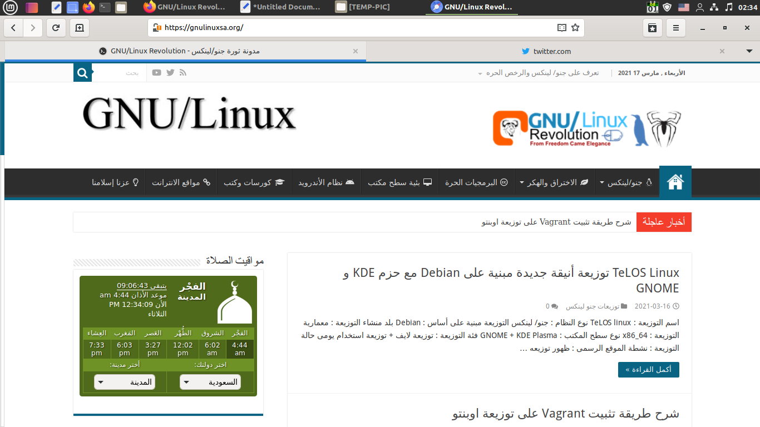
Task: Open the site's RSS feed icon
Action: [x=183, y=73]
